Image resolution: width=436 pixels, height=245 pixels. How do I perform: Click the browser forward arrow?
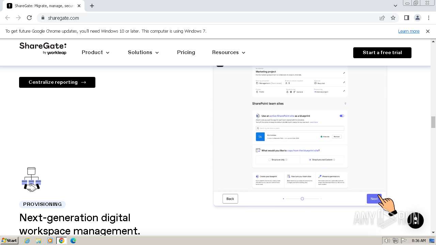(x=18, y=18)
